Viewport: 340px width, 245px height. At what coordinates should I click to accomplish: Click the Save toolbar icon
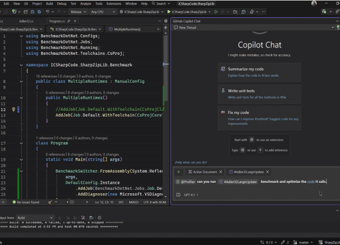(32, 12)
